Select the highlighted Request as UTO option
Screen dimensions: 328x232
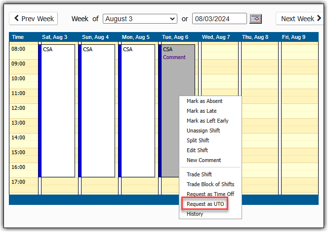point(205,204)
